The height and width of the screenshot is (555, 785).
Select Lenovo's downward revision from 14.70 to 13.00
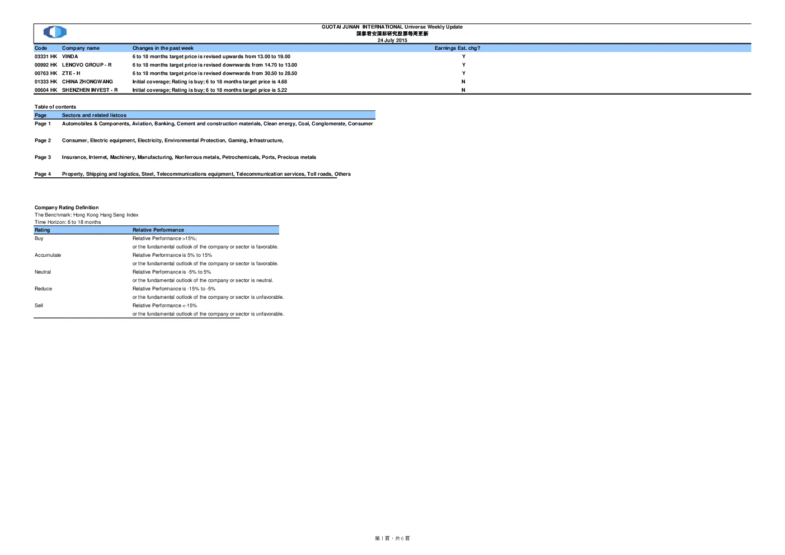(x=215, y=65)
